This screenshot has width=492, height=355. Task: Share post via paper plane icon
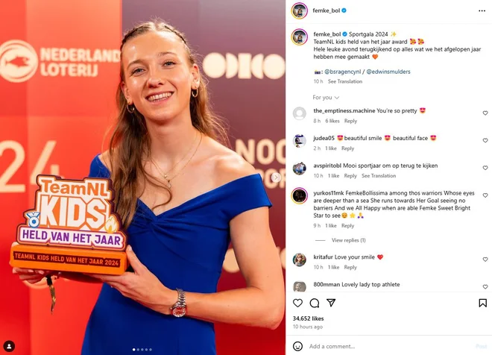click(x=331, y=303)
